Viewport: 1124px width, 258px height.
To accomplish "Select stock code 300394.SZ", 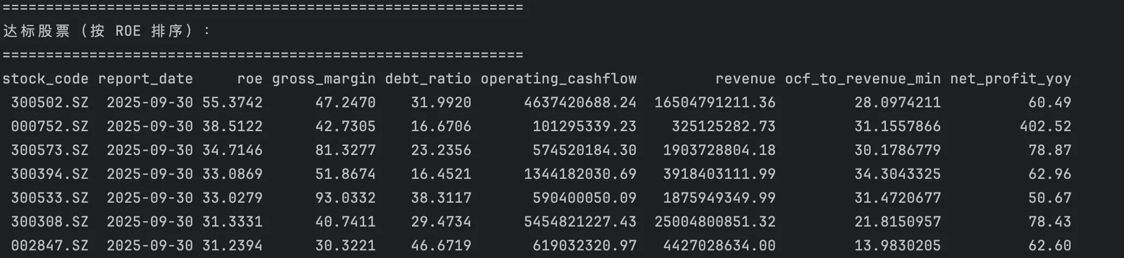I will [x=49, y=175].
